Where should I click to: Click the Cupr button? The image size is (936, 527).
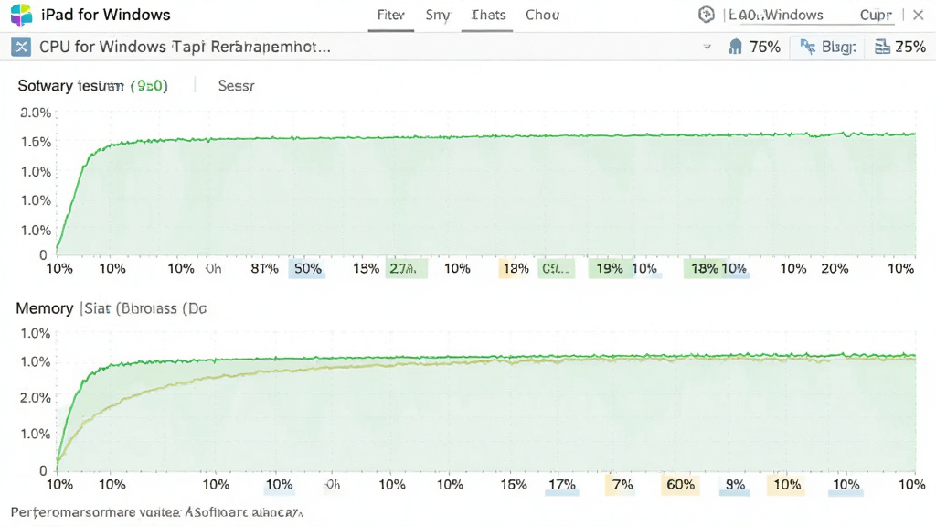(x=875, y=15)
